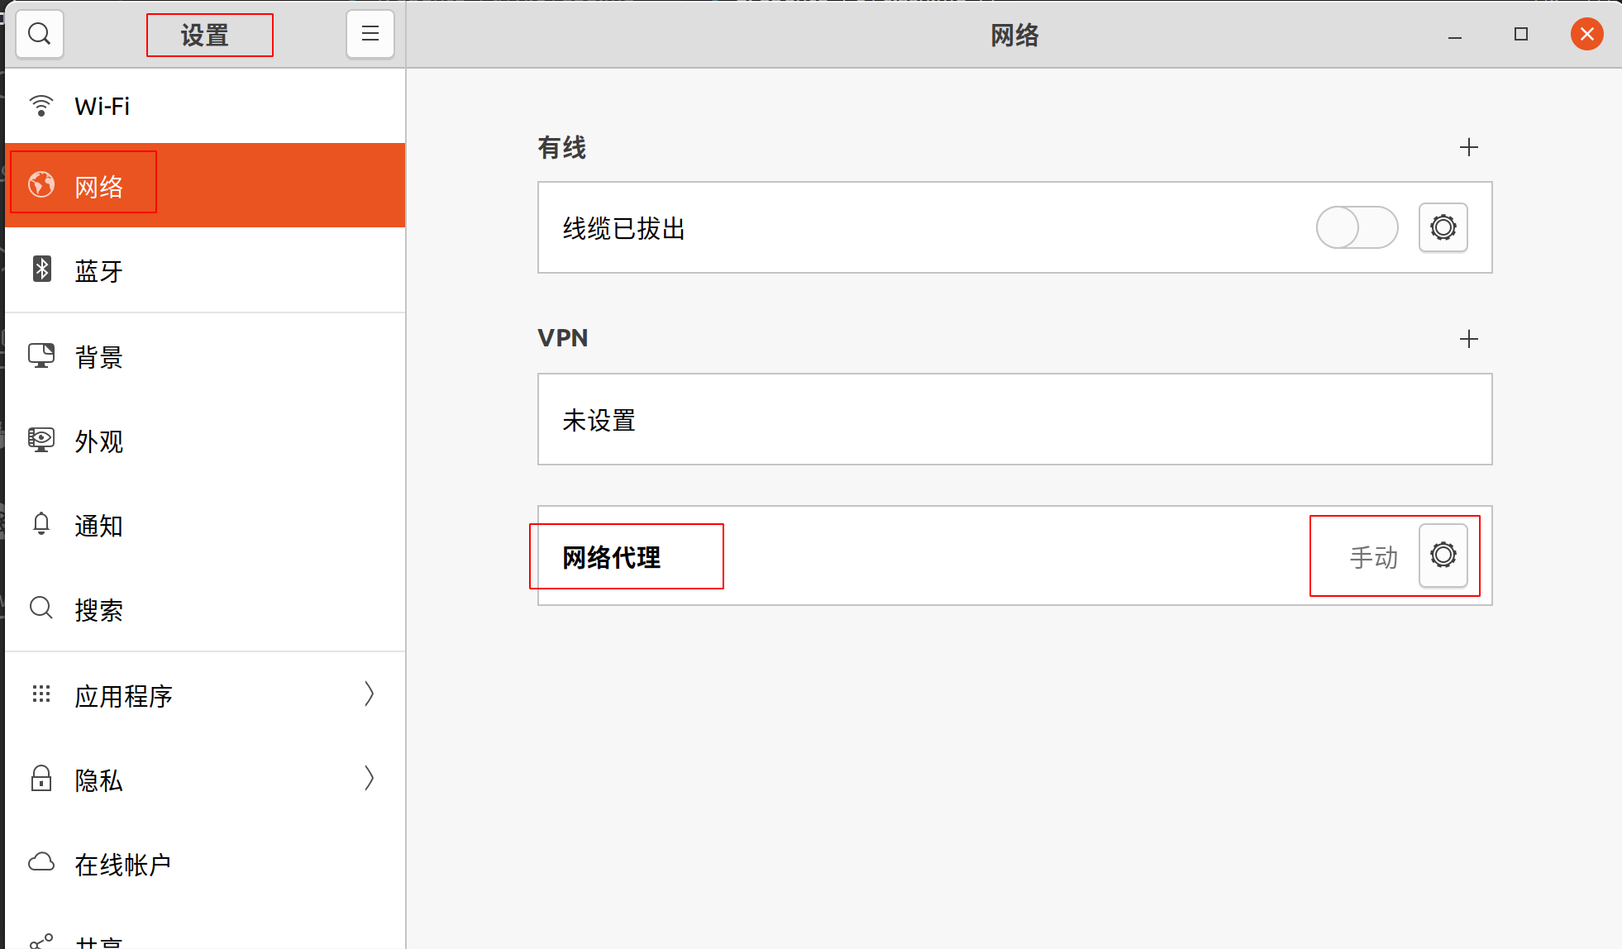Switch to the Appearance panel
Image resolution: width=1622 pixels, height=949 pixels.
click(99, 441)
